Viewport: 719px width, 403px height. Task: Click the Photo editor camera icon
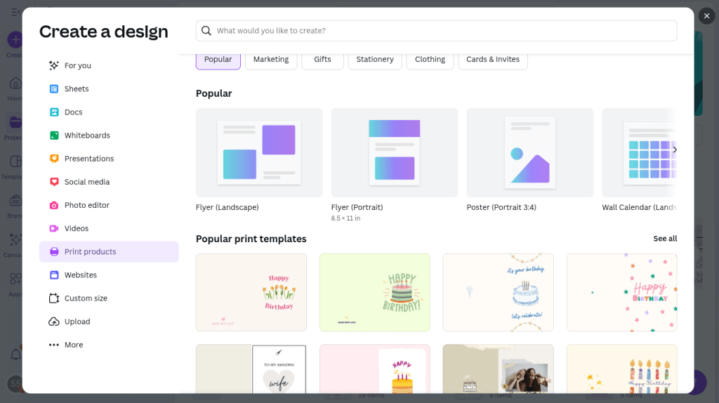click(53, 206)
